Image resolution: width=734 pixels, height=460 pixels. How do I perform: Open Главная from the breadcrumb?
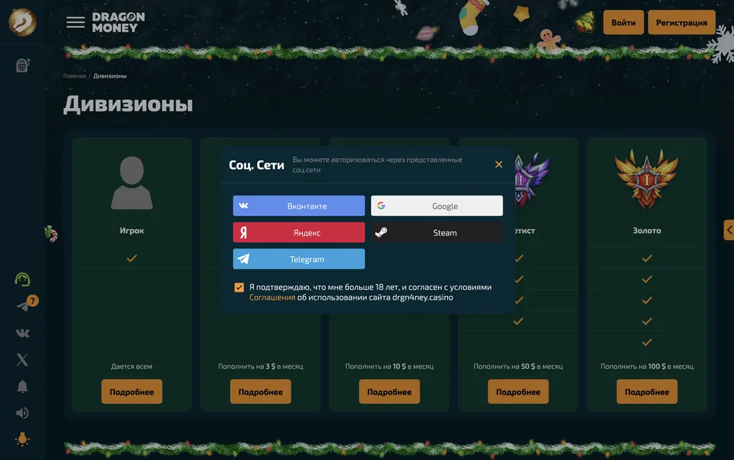click(74, 76)
